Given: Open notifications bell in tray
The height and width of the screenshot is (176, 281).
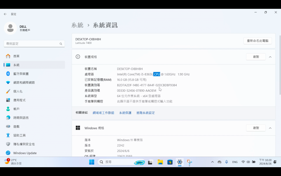Looking at the screenshot, I should [275, 162].
